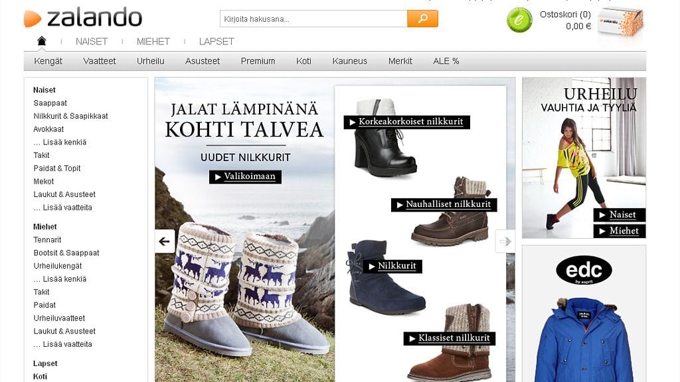Click the Valikoimaan banner link

tap(246, 176)
